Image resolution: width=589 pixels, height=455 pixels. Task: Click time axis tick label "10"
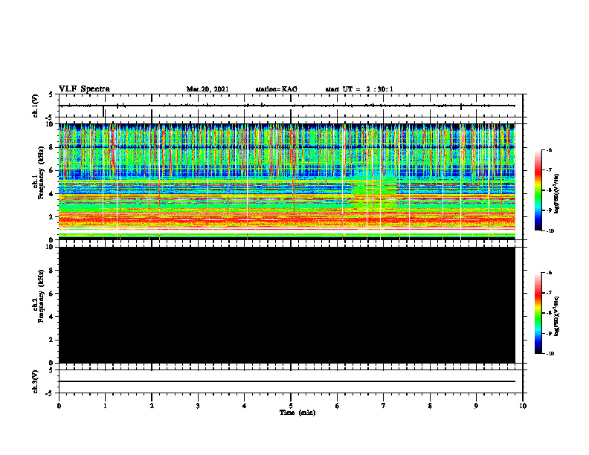(x=523, y=406)
